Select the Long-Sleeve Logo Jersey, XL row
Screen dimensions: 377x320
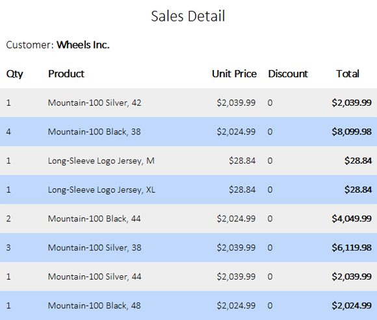coord(188,190)
